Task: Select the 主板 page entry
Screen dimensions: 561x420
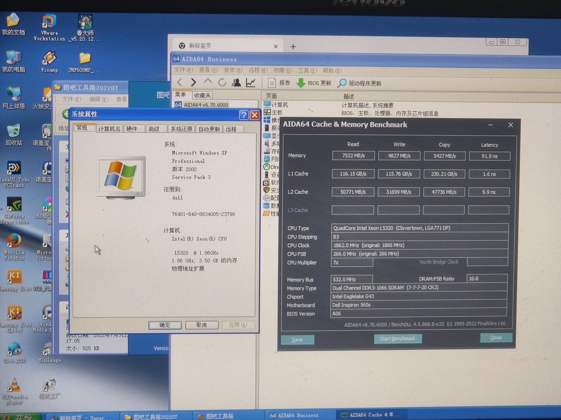Action: [273, 112]
